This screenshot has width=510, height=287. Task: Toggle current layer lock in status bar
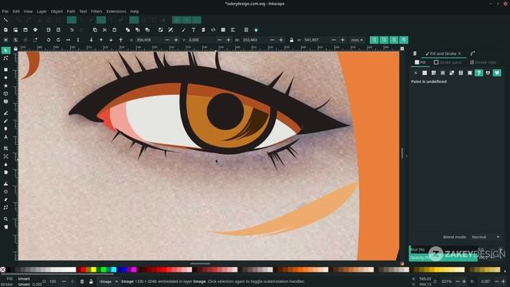tap(91, 281)
